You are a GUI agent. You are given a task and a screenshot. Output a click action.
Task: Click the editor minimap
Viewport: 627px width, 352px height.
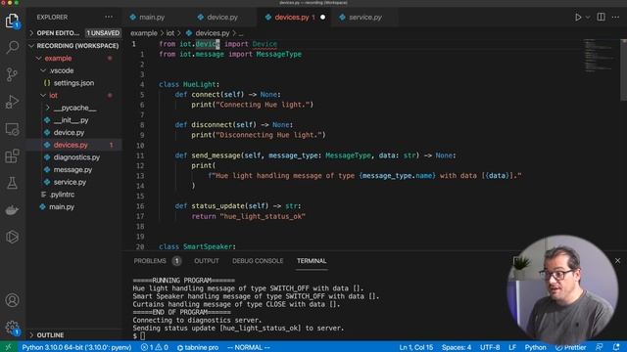[x=599, y=56]
